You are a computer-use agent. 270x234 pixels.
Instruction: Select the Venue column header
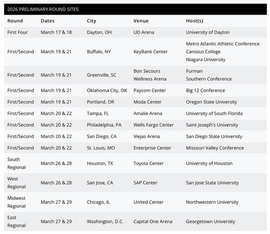pyautogui.click(x=141, y=21)
